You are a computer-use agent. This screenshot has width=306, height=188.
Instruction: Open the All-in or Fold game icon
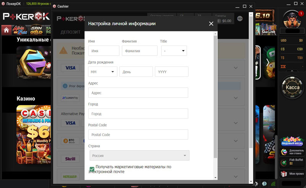tap(20, 30)
